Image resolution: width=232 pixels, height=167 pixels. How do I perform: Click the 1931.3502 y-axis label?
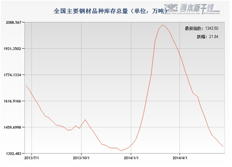pyautogui.click(x=12, y=49)
